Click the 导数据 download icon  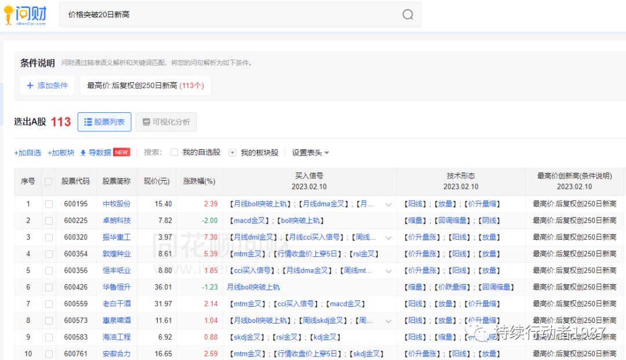tap(83, 153)
